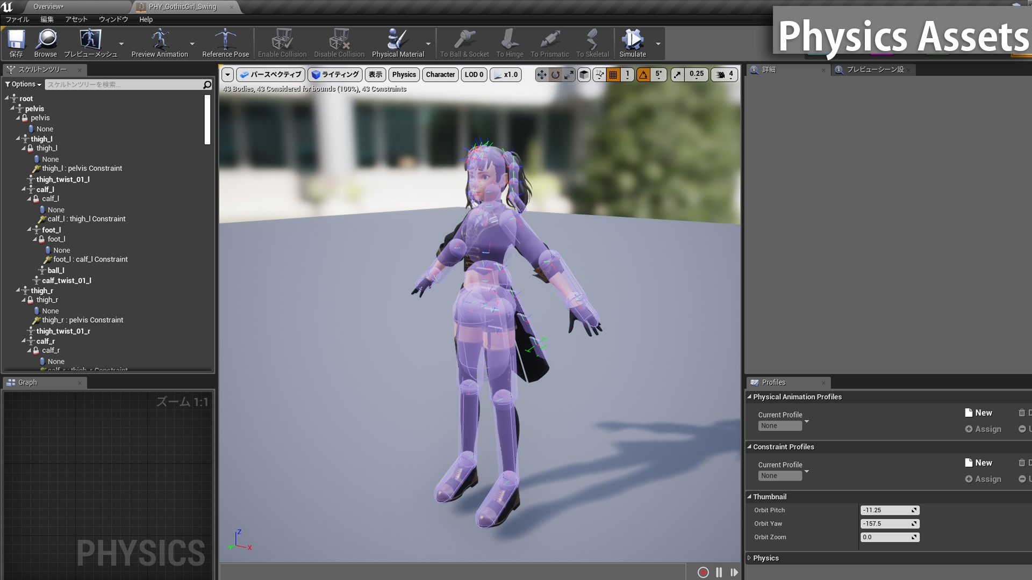Toggle grid snapping in viewport

click(x=613, y=75)
